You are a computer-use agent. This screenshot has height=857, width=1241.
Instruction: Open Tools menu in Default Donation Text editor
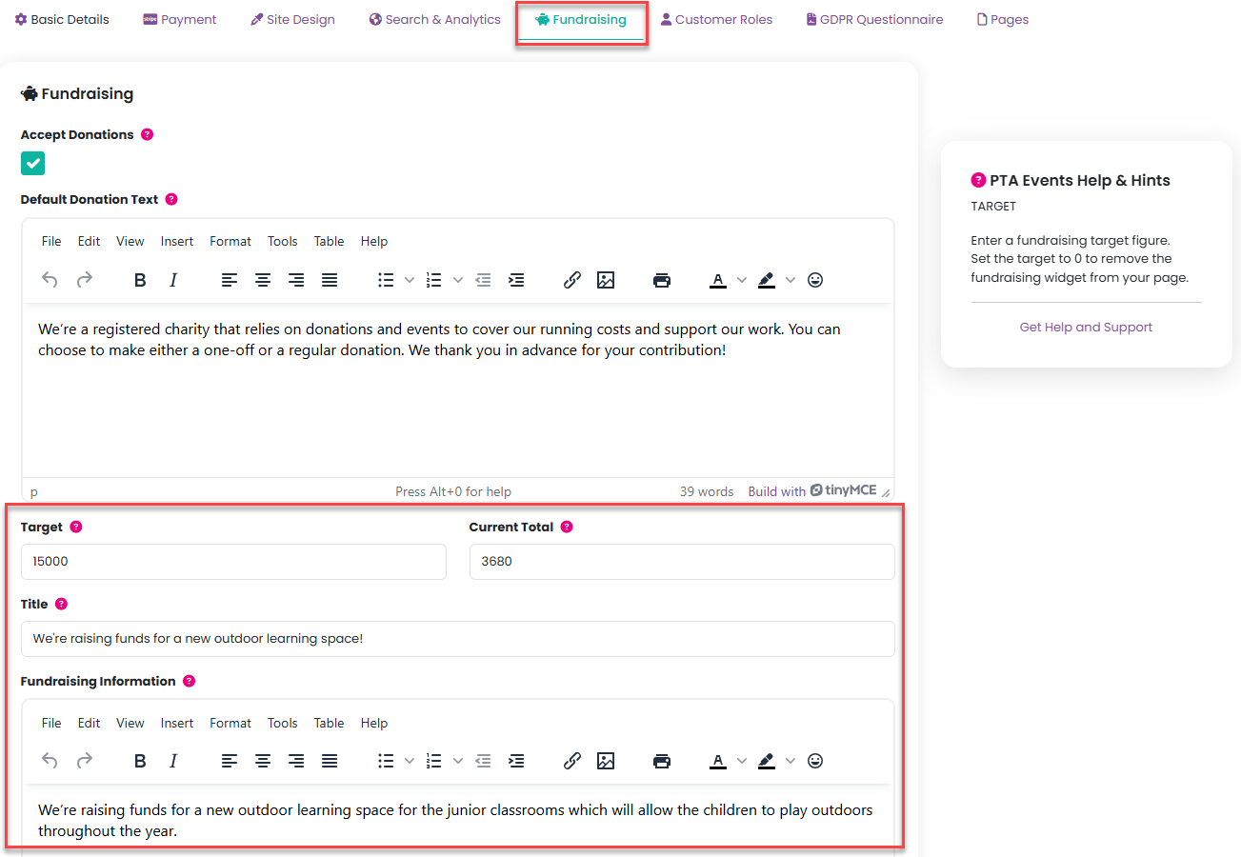click(283, 241)
